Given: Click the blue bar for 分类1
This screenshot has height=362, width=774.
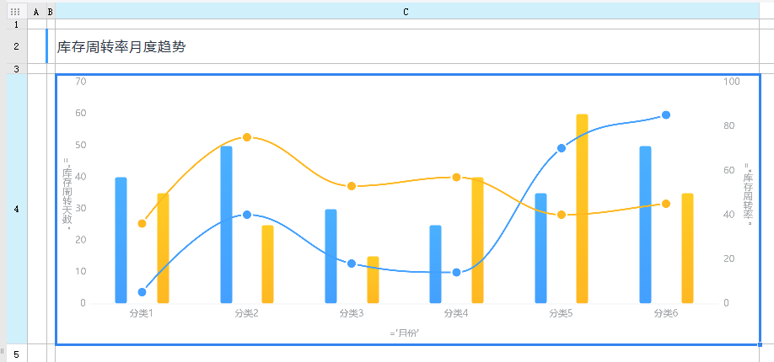Looking at the screenshot, I should (x=121, y=240).
